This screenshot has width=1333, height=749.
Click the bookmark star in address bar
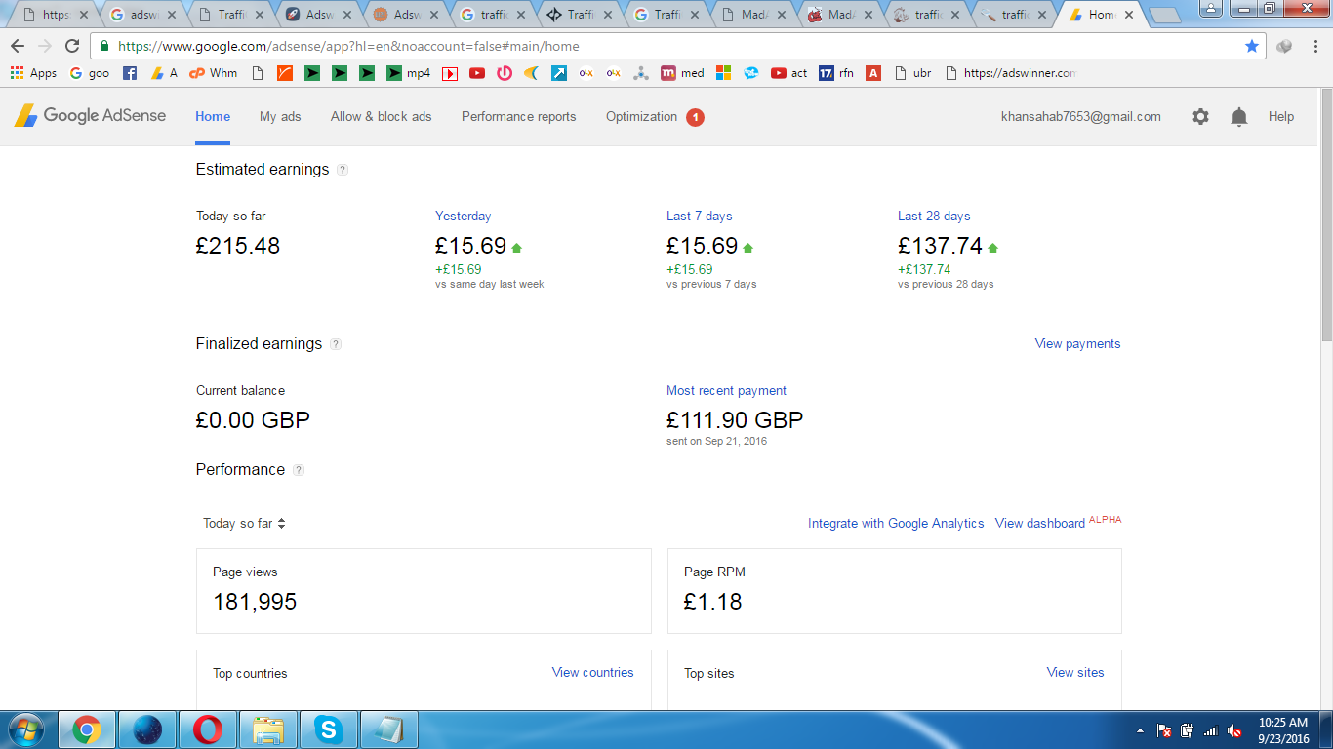[x=1252, y=46]
